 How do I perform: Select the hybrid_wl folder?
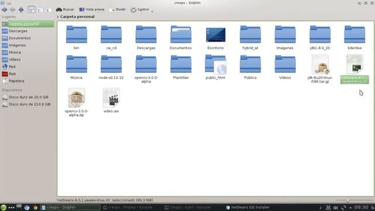tap(250, 35)
